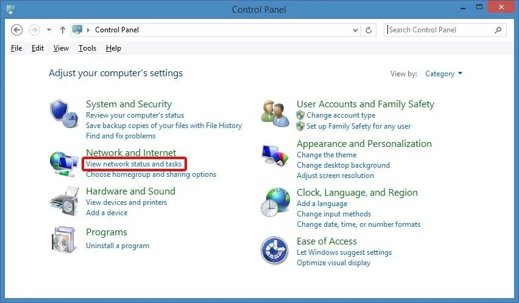Open the File menu

[16, 48]
